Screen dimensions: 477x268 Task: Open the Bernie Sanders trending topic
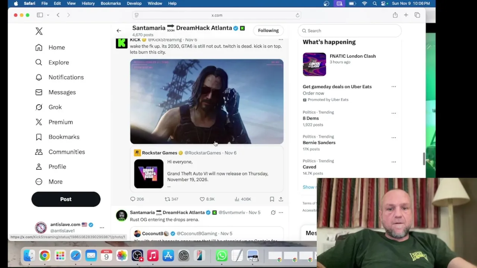(x=319, y=143)
